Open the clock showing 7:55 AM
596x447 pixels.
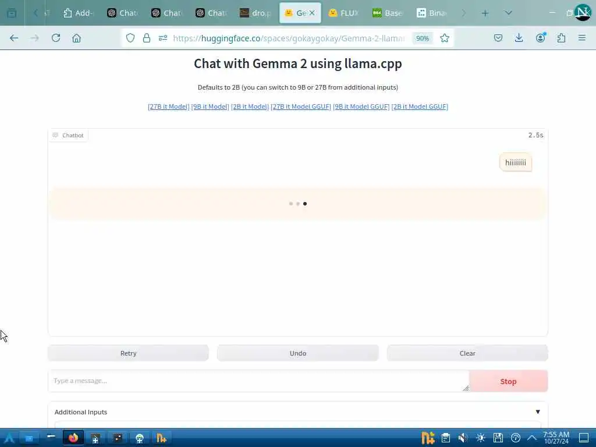[x=556, y=438]
